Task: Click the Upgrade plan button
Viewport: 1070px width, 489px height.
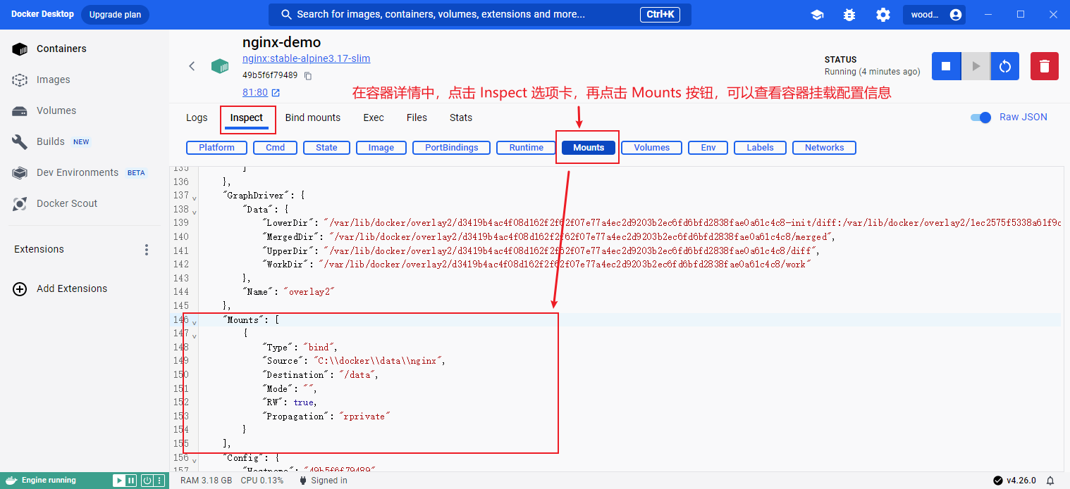Action: [115, 15]
